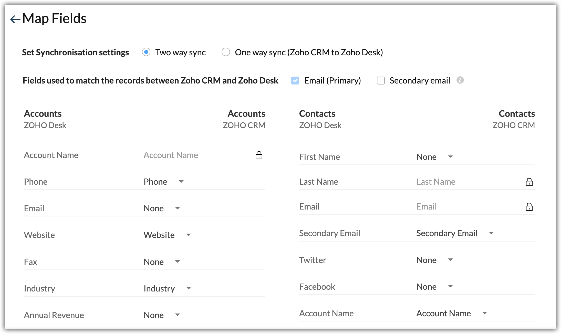Click the lock icon on Last Name row
The height and width of the screenshot is (334, 561).
[529, 182]
